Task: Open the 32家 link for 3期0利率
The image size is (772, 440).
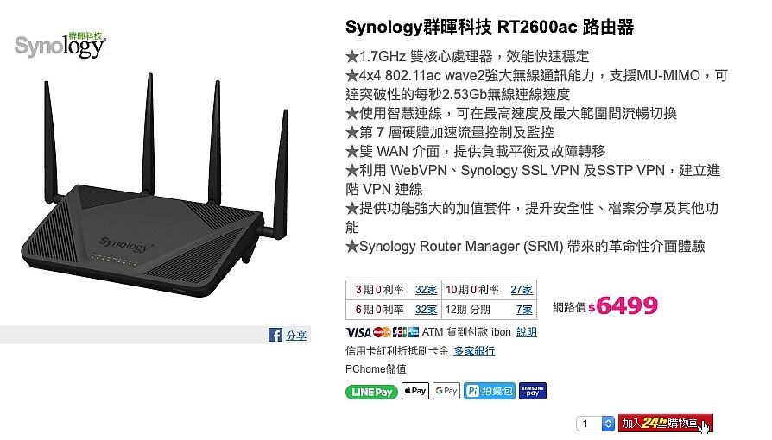Action: click(x=426, y=289)
